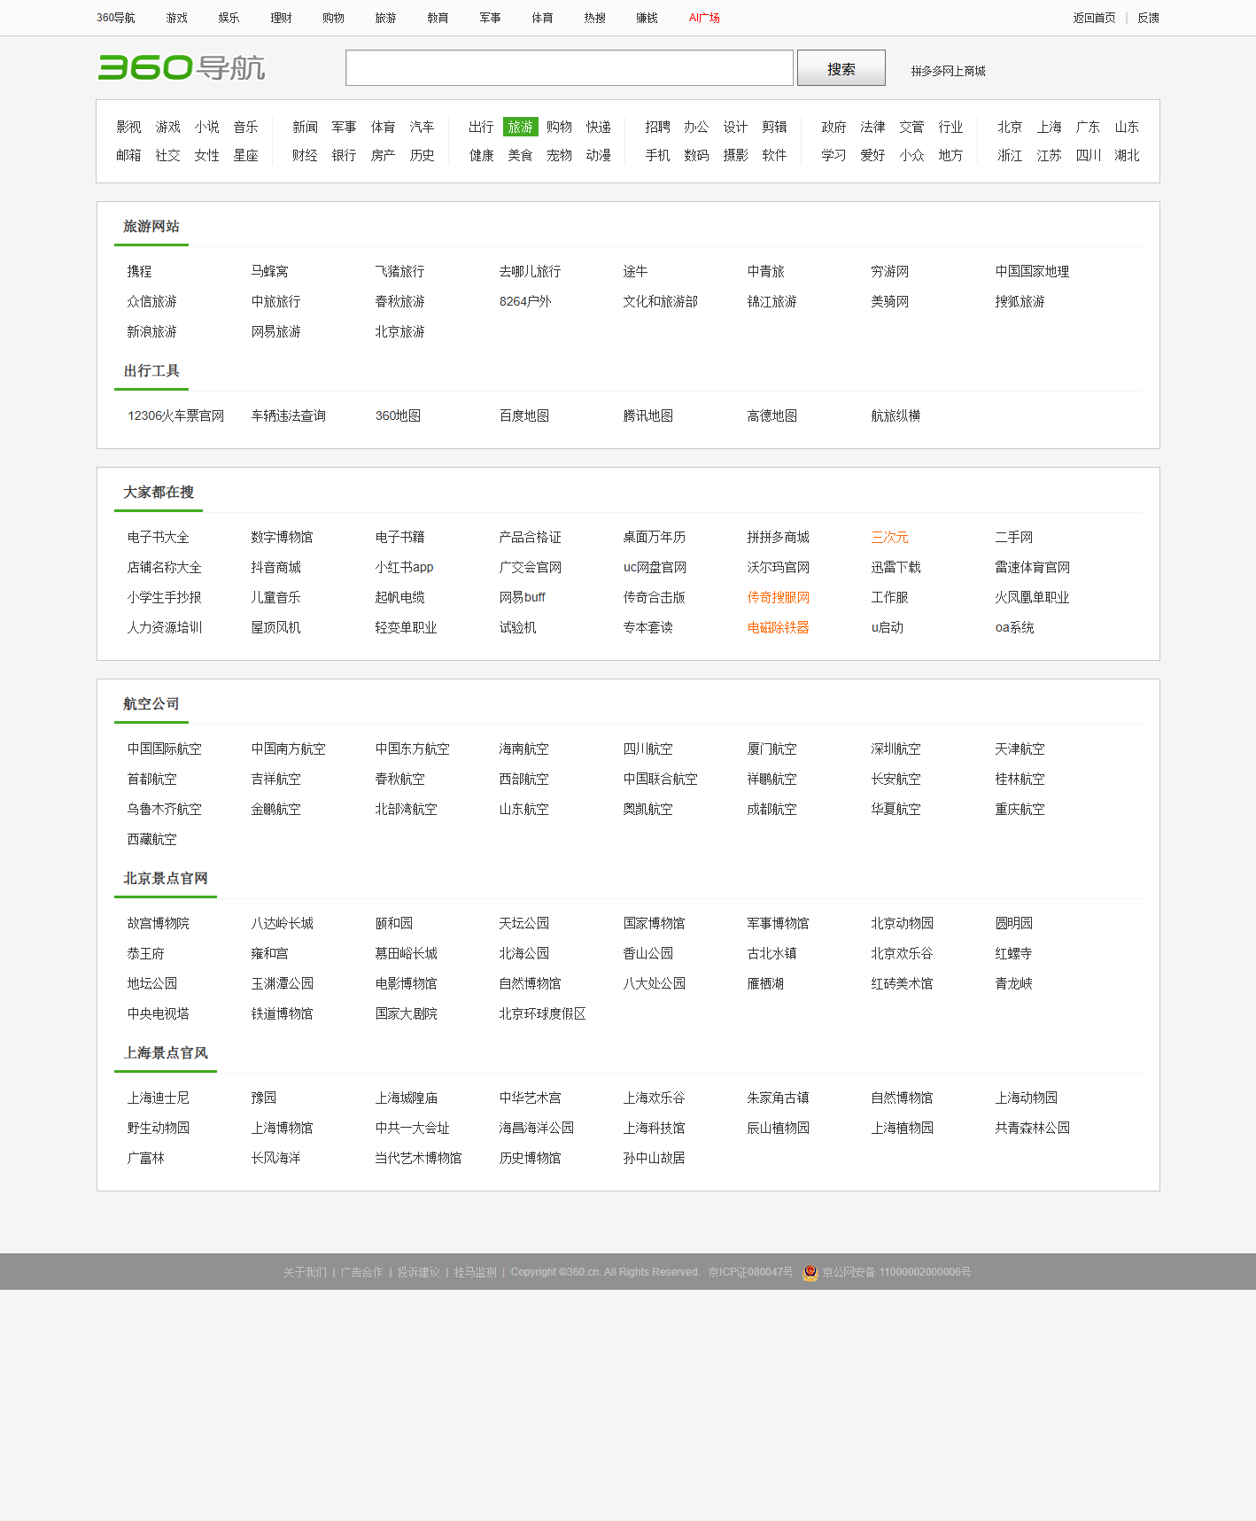Image resolution: width=1256 pixels, height=1521 pixels.
Task: Click the orange 三次元 trending link
Action: 889,537
